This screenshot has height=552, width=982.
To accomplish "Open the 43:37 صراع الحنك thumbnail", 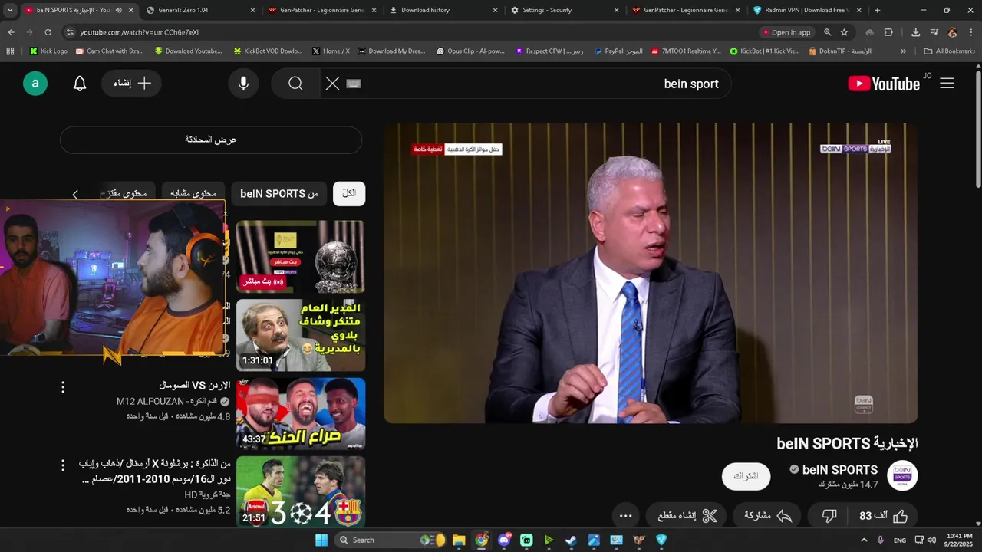I will [x=301, y=414].
